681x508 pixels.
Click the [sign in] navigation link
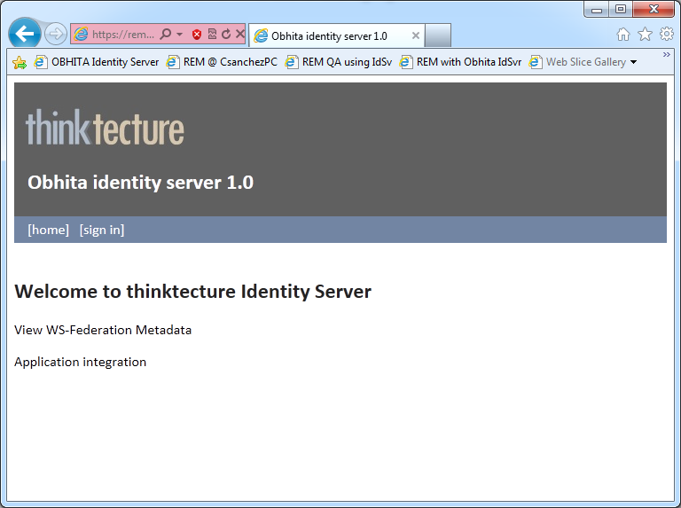102,230
